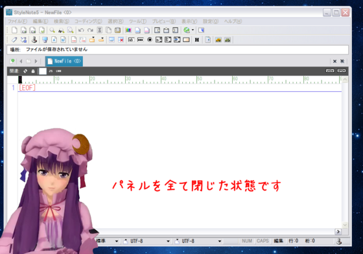Open the rainbow color picker icon

point(128,30)
